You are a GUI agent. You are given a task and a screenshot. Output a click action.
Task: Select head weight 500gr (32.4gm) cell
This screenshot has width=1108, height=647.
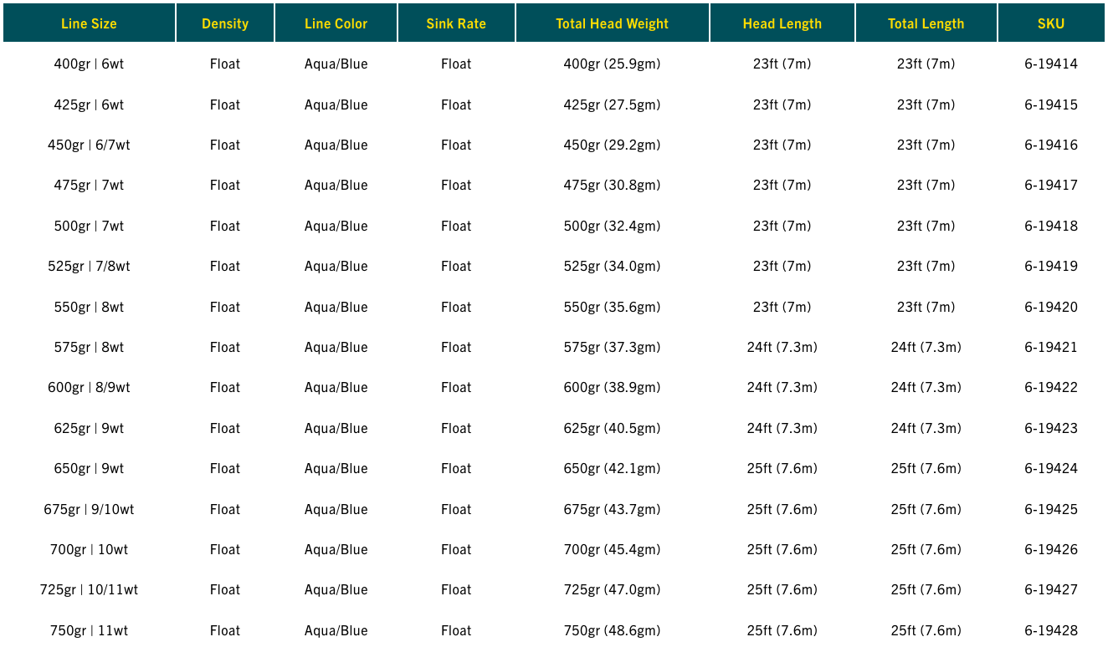point(612,226)
